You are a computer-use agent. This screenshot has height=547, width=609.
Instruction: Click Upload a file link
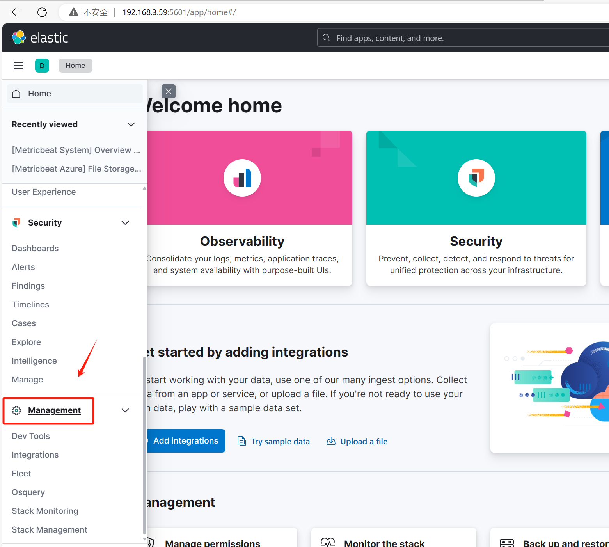click(x=364, y=442)
